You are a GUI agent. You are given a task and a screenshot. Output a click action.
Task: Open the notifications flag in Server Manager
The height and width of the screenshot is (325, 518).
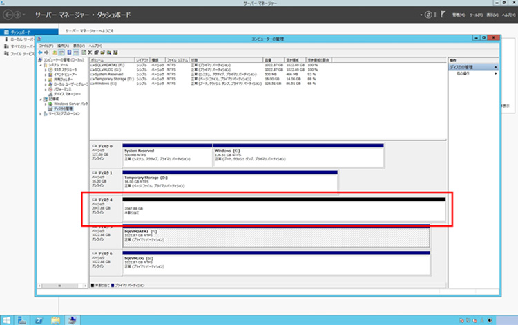pos(441,14)
